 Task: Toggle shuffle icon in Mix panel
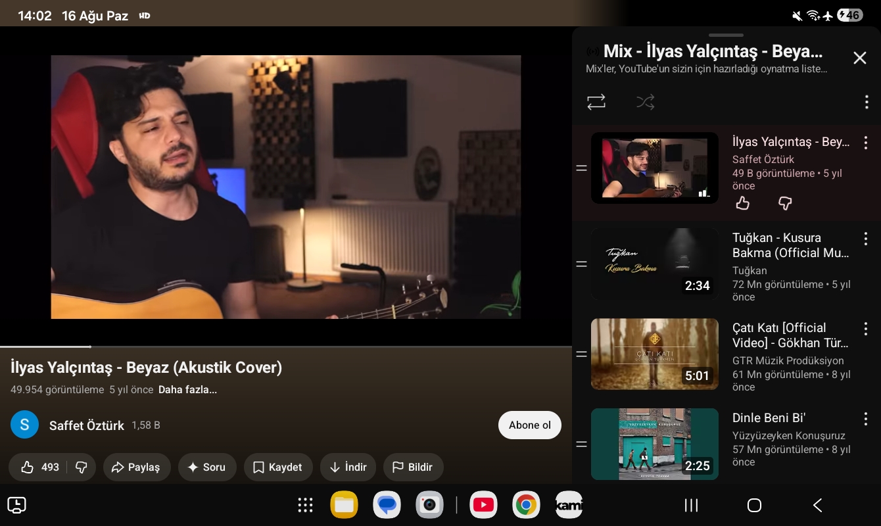pos(646,102)
